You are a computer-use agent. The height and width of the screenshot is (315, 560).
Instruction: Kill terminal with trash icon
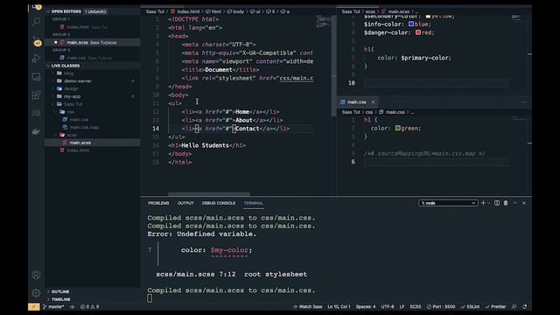coord(506,203)
